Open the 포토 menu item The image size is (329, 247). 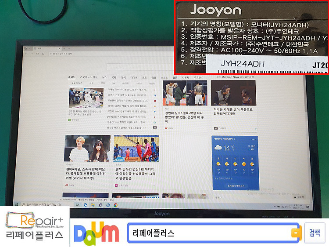[x=144, y=77]
